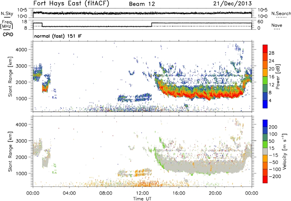The height and width of the screenshot is (201, 291).
Task: Select the '28' power colorbar label
Action: tap(271, 53)
